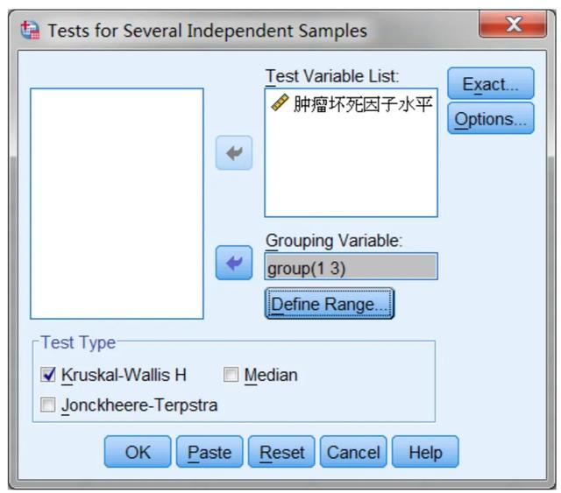The height and width of the screenshot is (493, 561).
Task: Click the arrow button beside Test Variable List
Action: pyautogui.click(x=234, y=152)
